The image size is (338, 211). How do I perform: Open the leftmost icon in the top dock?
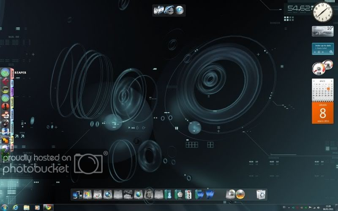(159, 10)
